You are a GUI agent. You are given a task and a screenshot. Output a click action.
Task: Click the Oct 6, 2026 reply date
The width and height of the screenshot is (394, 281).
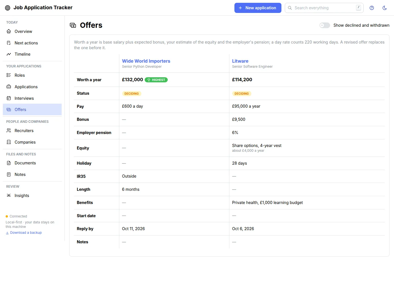click(x=243, y=229)
